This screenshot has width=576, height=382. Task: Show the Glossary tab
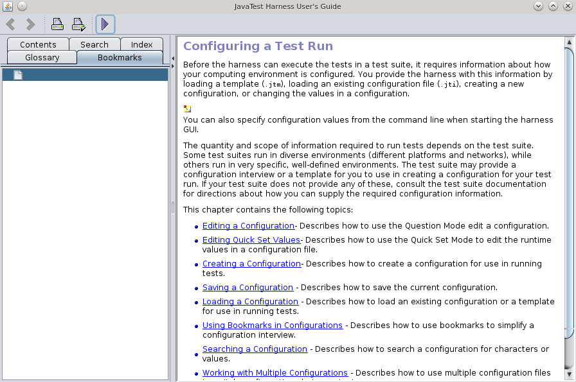pos(42,57)
